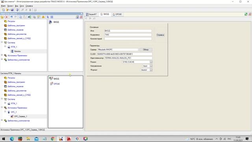The image size is (252, 142).
Task: Click the Идентификатор input field
Action: 128,58
